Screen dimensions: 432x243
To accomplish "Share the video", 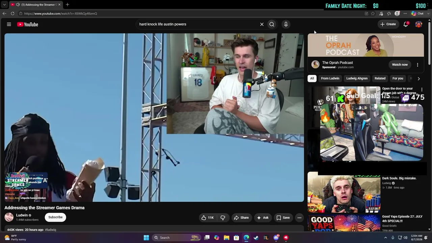I will [241, 218].
